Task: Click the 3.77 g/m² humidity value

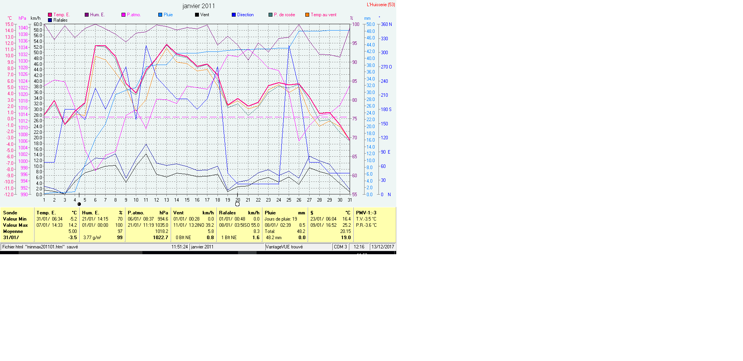Action: tap(92, 238)
